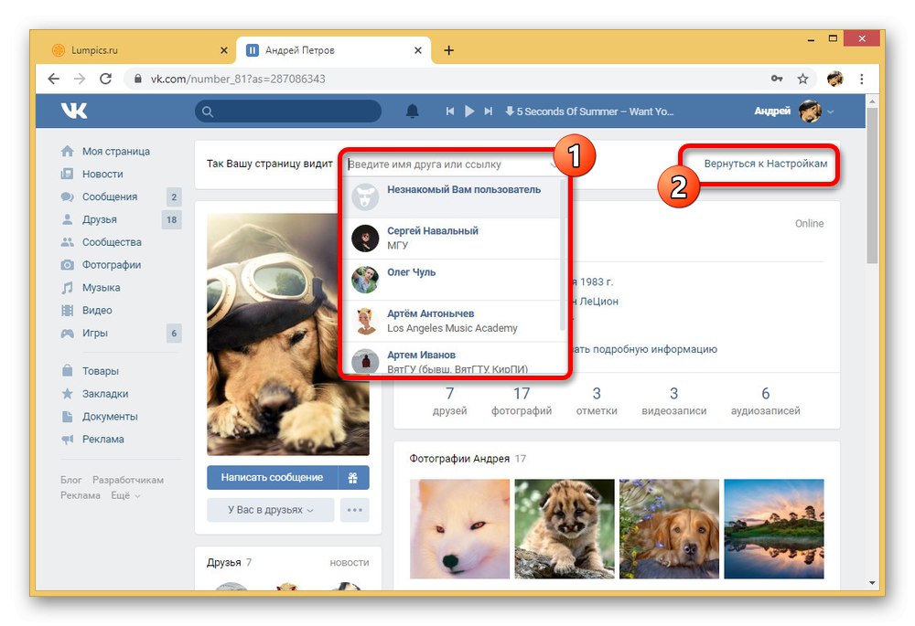Viewport: 915px width, 626px height.
Task: Reload the page in browser
Action: [105, 79]
